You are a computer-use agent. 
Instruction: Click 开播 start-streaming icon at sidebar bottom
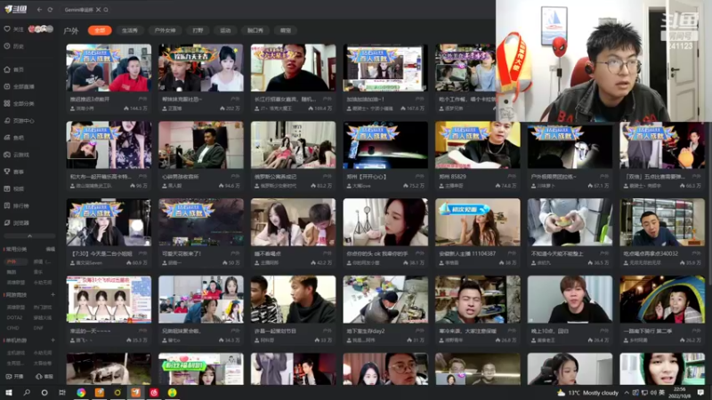pos(9,376)
